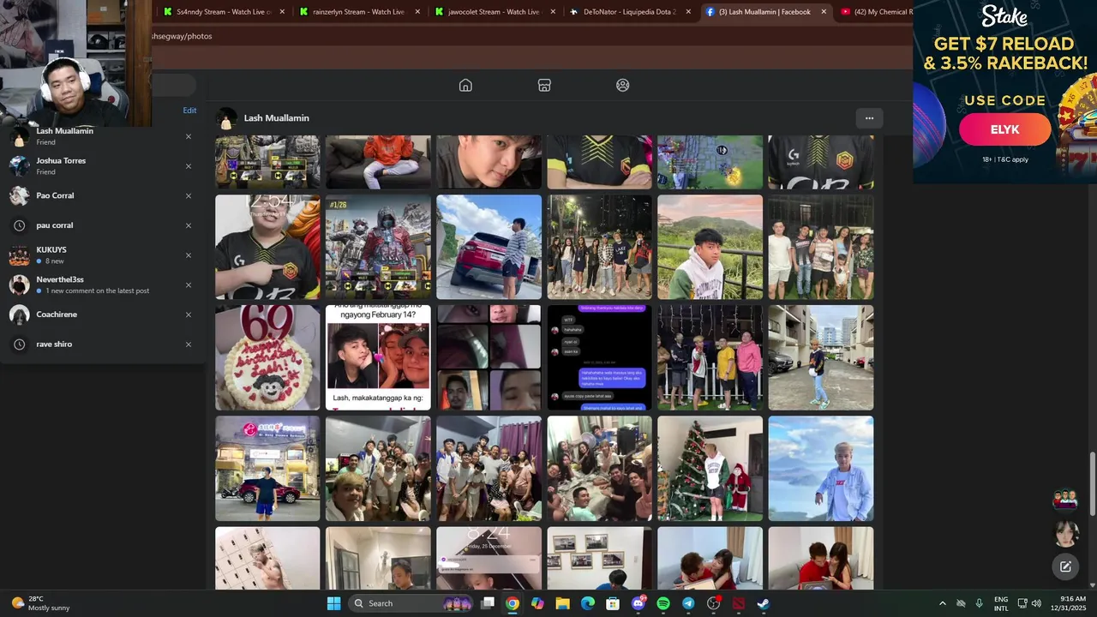
Task: Open the Windows Start menu
Action: pyautogui.click(x=333, y=603)
